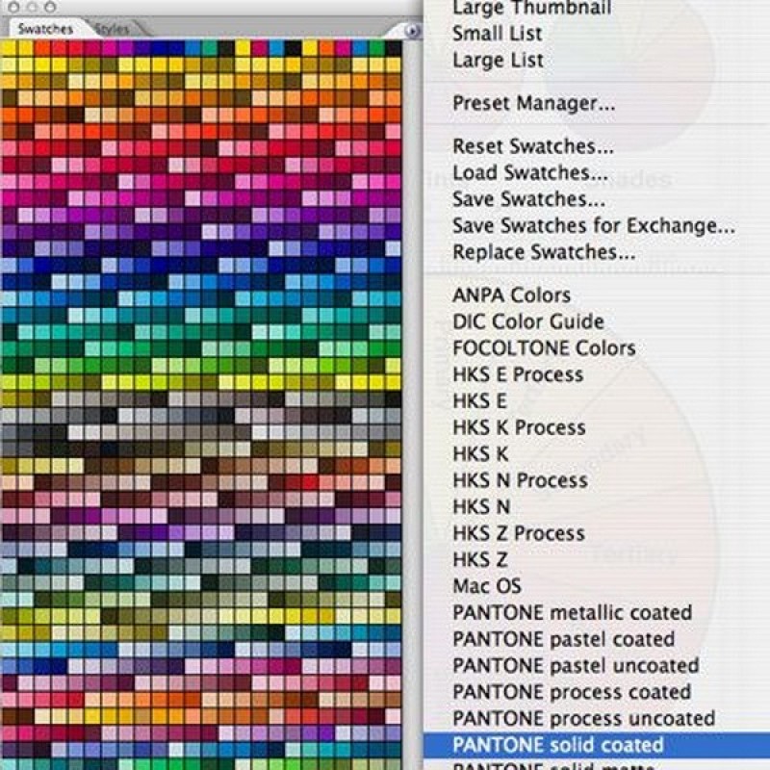The height and width of the screenshot is (770, 770).
Task: Load HKS E library
Action: pyautogui.click(x=479, y=401)
